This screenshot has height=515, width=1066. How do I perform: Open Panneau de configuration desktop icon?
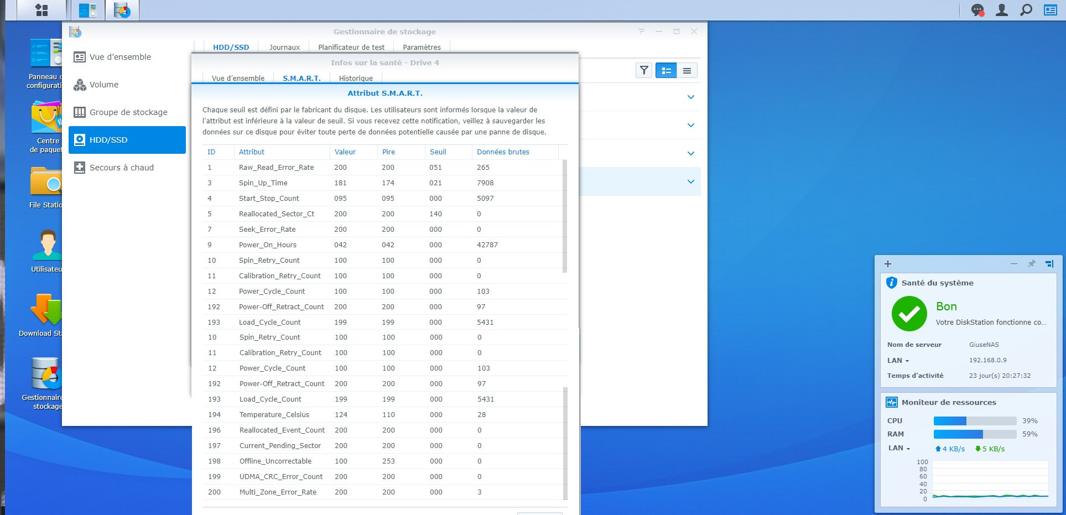tap(45, 64)
